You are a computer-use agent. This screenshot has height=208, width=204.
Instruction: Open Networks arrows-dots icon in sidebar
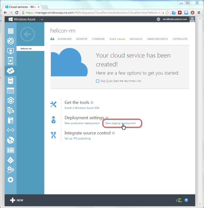tap(10, 130)
